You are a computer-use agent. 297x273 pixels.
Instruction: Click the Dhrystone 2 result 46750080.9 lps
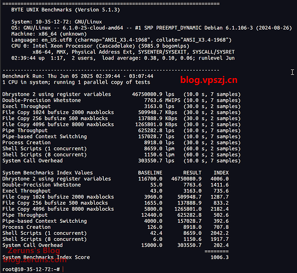click(153, 94)
